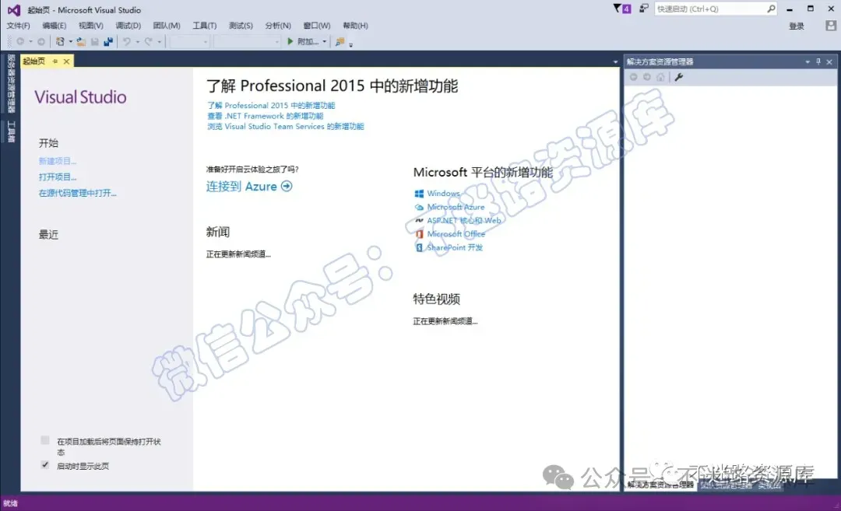Open 查看 .NET Framework 的新增功能 link

pos(265,116)
